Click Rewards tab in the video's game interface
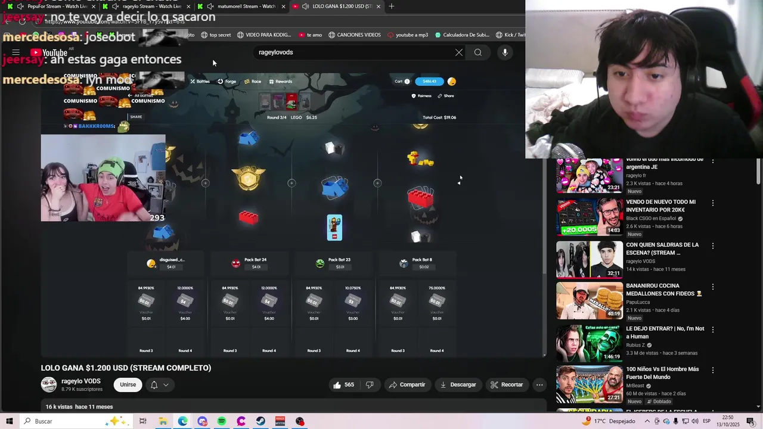Image resolution: width=763 pixels, height=429 pixels. tap(281, 82)
